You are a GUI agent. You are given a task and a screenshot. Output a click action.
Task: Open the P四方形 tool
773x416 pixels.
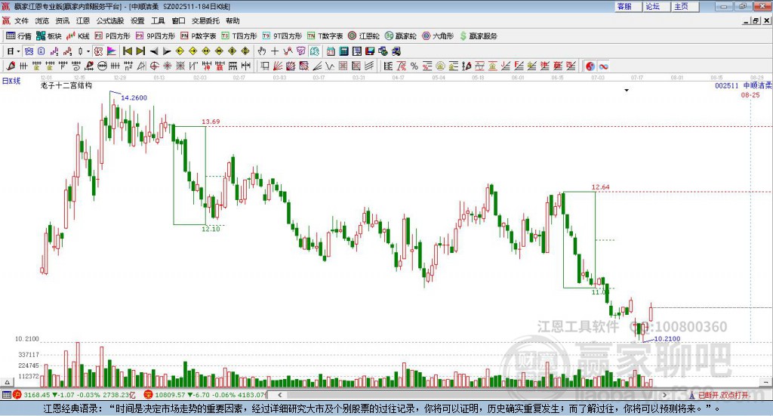[112, 36]
